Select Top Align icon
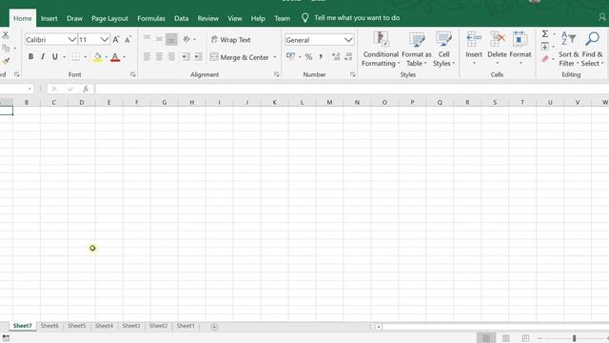This screenshot has height=343, width=609. [x=147, y=39]
